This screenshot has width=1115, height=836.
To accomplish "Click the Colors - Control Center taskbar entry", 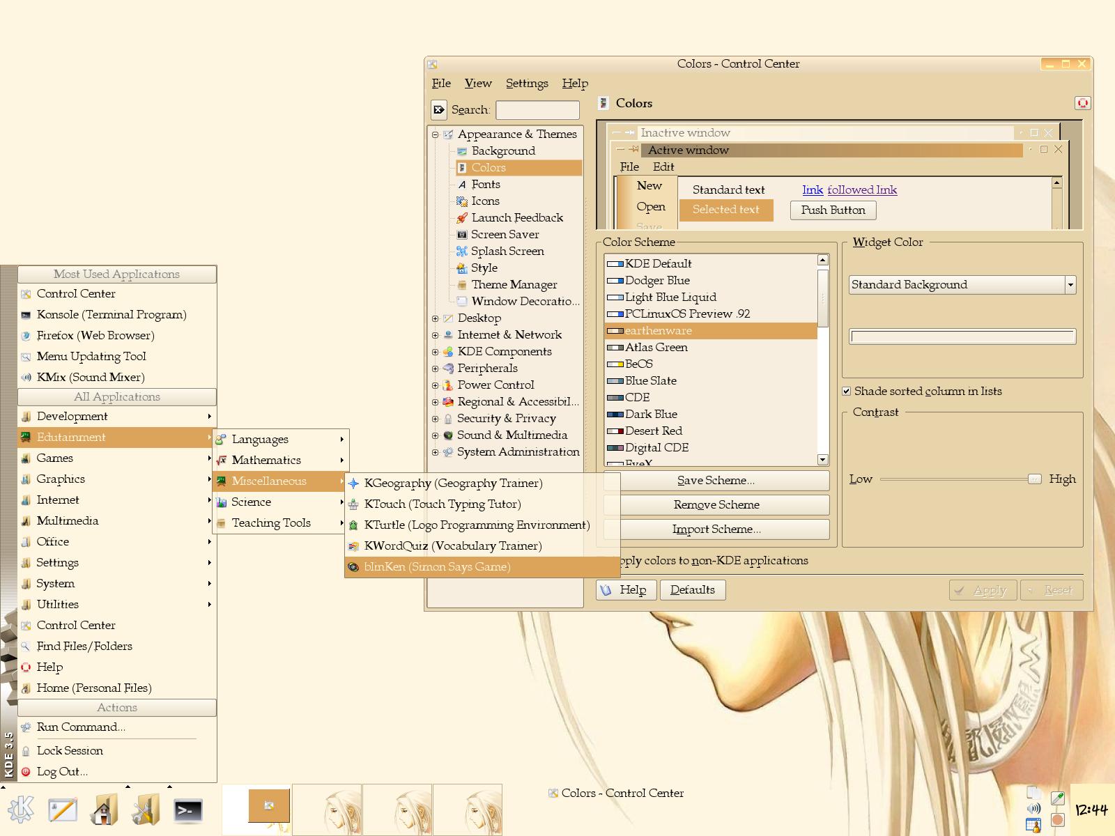I will point(616,793).
